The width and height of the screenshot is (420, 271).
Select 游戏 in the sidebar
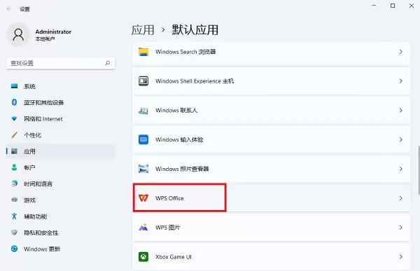coord(60,200)
